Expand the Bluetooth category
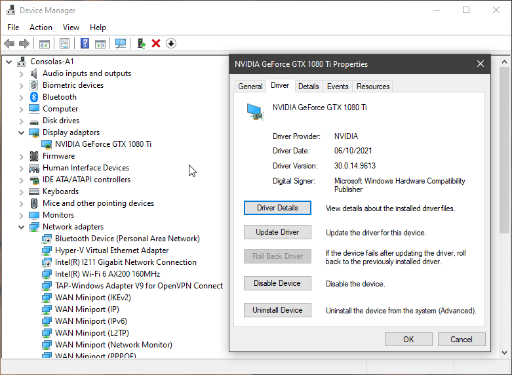Image resolution: width=512 pixels, height=375 pixels. click(21, 97)
